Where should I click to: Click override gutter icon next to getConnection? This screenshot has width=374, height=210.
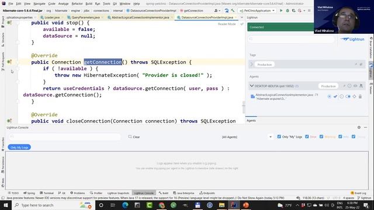9,62
